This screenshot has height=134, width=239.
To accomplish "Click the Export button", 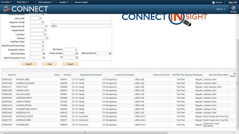I will [x=71, y=64].
